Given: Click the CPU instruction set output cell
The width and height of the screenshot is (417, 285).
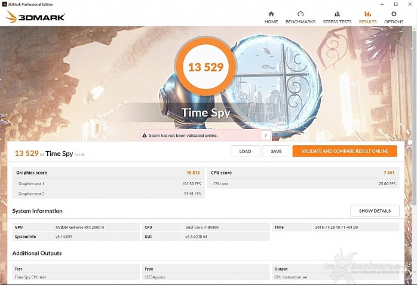Looking at the screenshot, I should click(291, 277).
